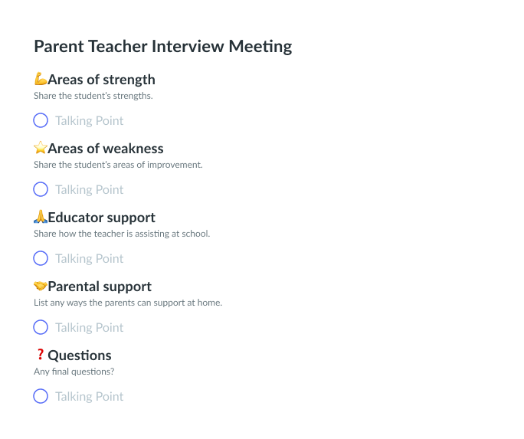Check the circle under Areas of strength

point(41,120)
